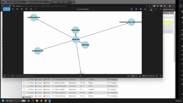183x103 pixels.
Task: Open the browser three-dot menu
Action: point(173,6)
